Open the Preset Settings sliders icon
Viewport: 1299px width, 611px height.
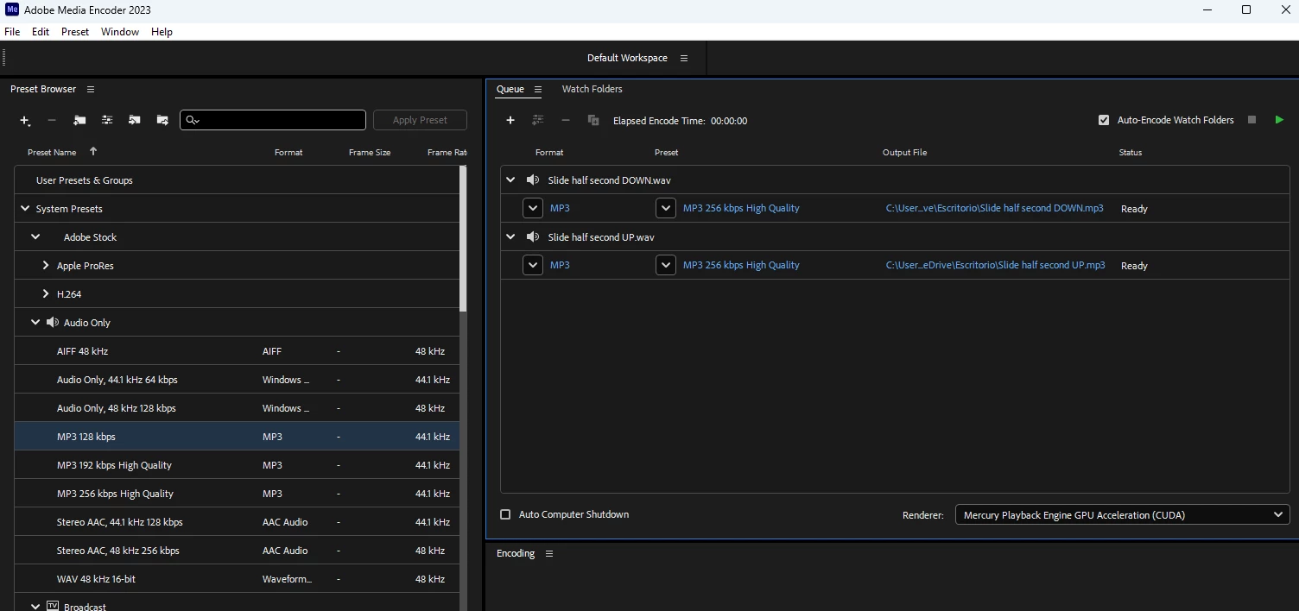click(107, 121)
